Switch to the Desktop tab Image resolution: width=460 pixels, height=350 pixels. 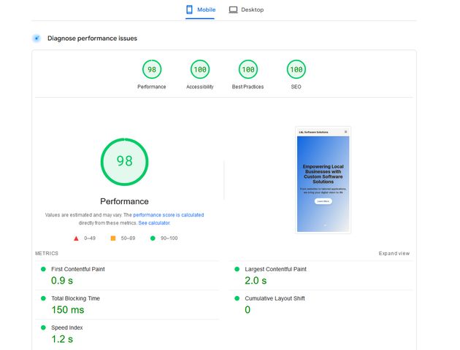(246, 9)
